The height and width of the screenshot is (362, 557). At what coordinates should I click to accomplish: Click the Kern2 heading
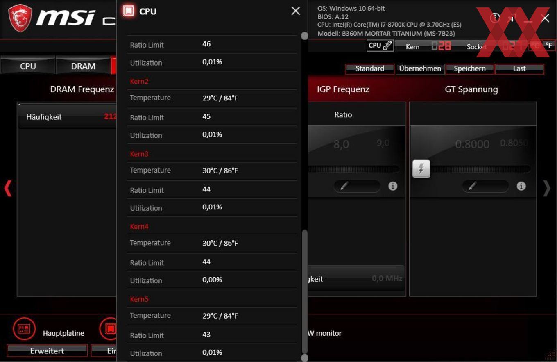(139, 81)
